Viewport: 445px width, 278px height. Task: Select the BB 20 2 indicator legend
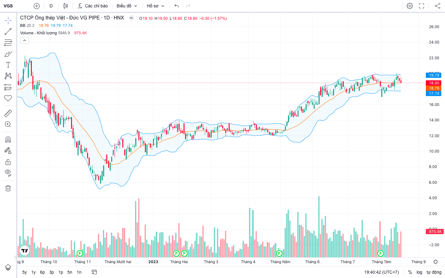[27, 26]
